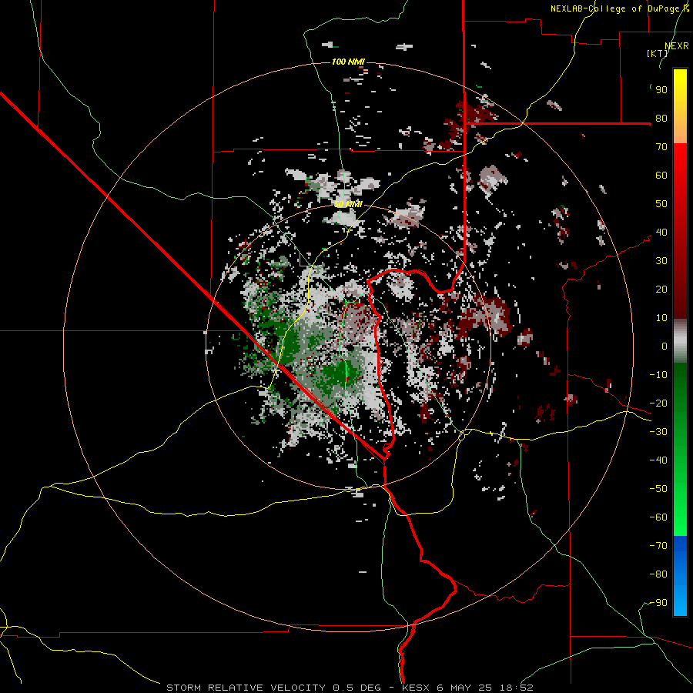Select the 60 value on the velocity scale
This screenshot has height=693, width=693.
(x=661, y=176)
